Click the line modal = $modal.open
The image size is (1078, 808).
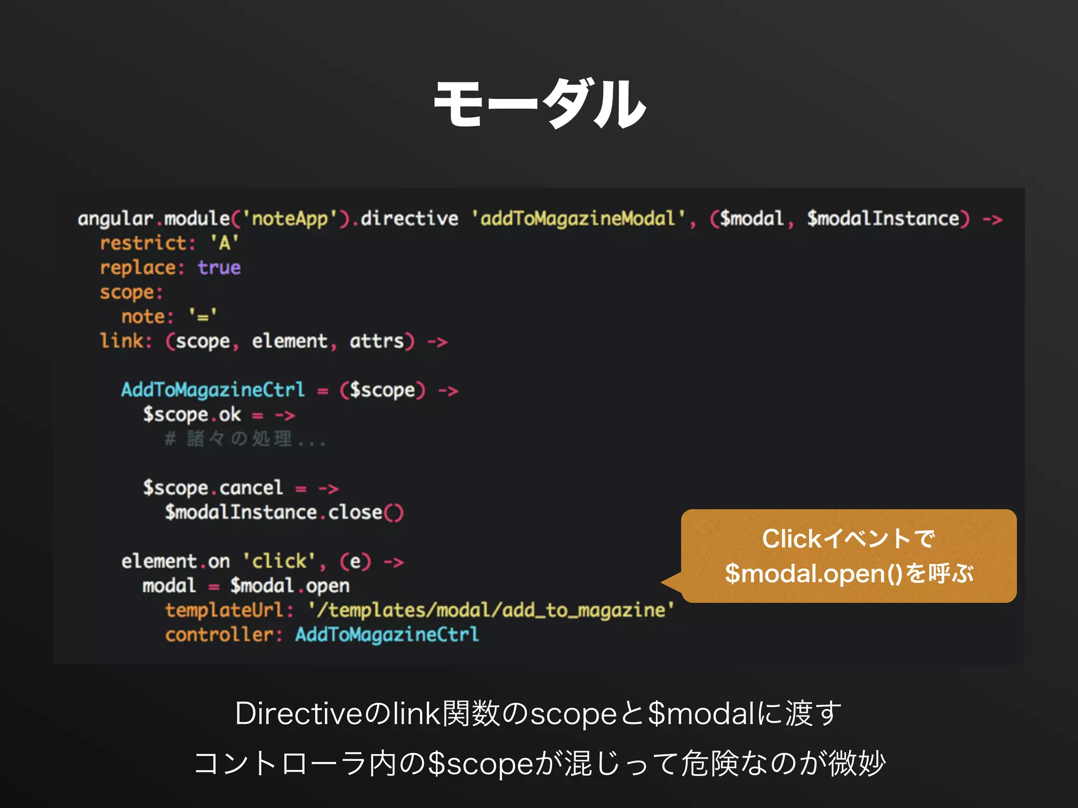tap(246, 586)
